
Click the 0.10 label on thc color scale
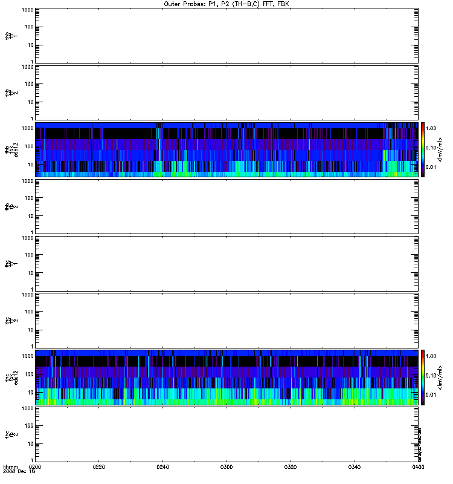click(431, 376)
